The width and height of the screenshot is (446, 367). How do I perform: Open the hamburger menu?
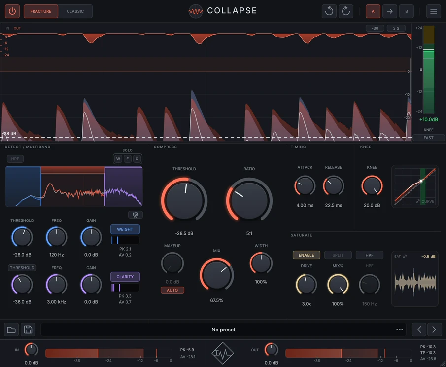point(434,11)
